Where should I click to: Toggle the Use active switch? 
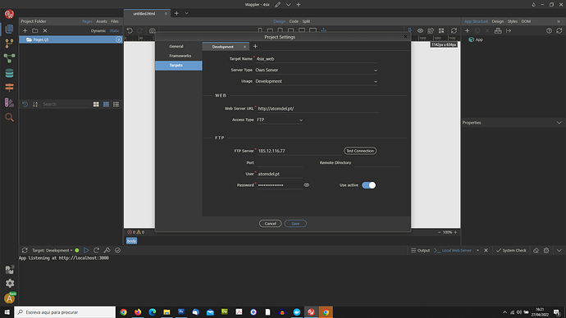(x=369, y=185)
